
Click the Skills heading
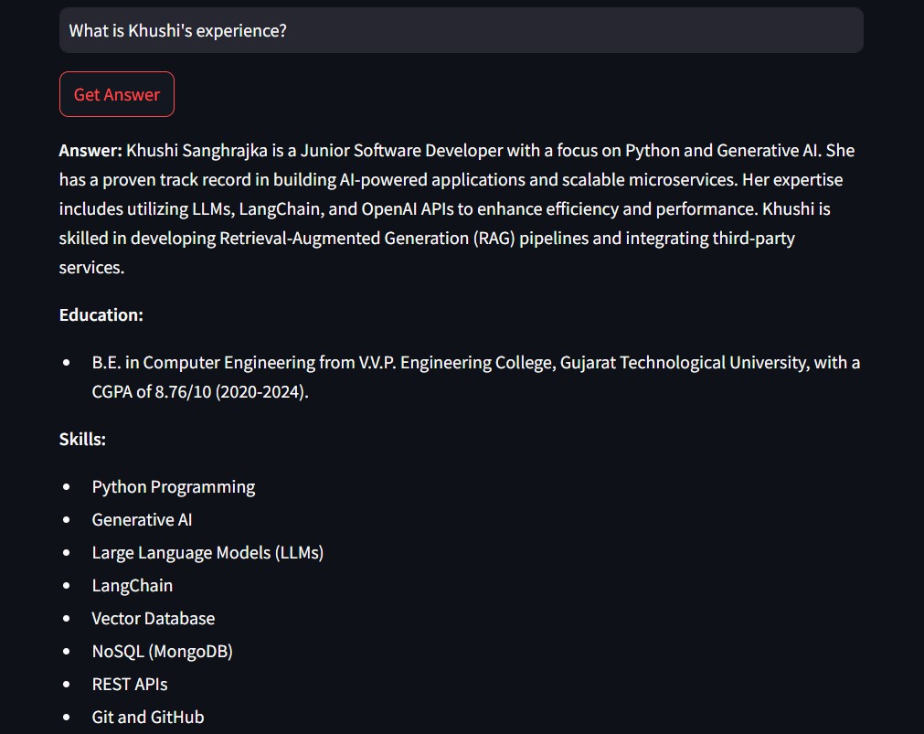83,440
